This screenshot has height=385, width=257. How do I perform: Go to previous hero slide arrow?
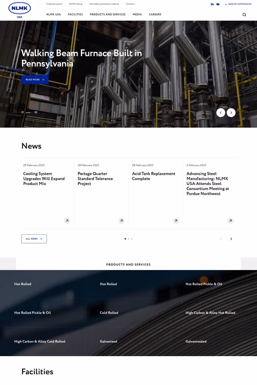coord(221,113)
